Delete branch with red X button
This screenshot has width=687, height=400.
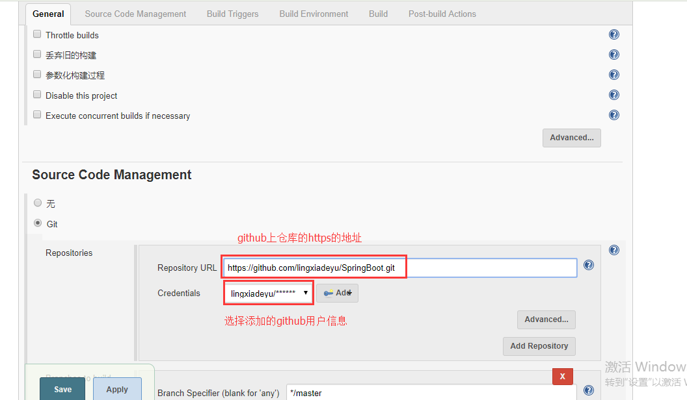pos(563,377)
